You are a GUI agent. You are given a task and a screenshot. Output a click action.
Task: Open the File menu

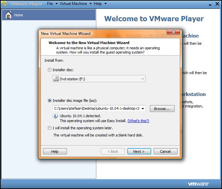(52, 4)
